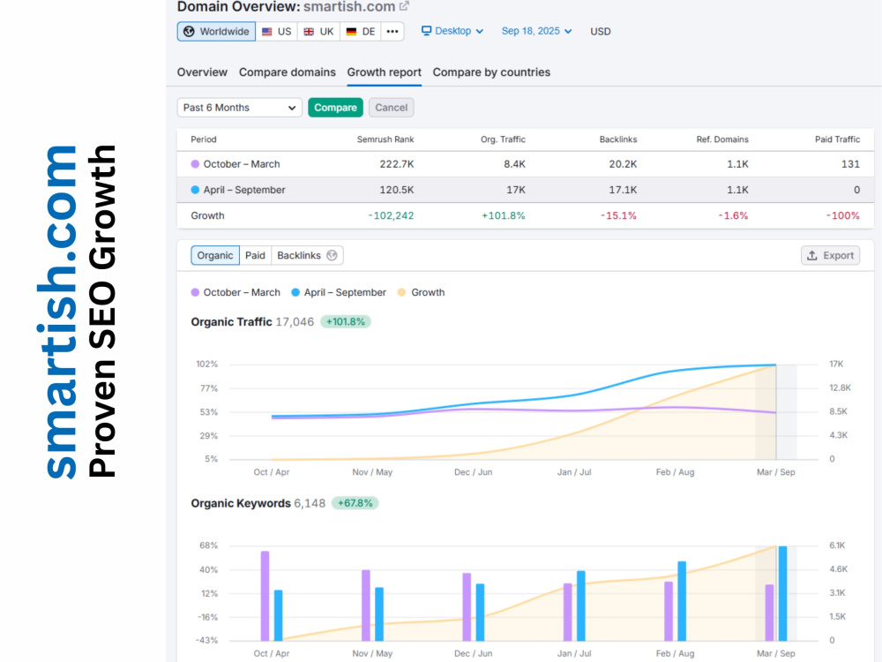Click the green Compare button

tap(335, 108)
